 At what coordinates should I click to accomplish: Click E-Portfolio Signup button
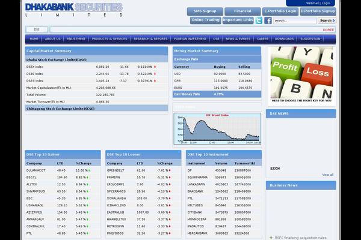coord(318,11)
